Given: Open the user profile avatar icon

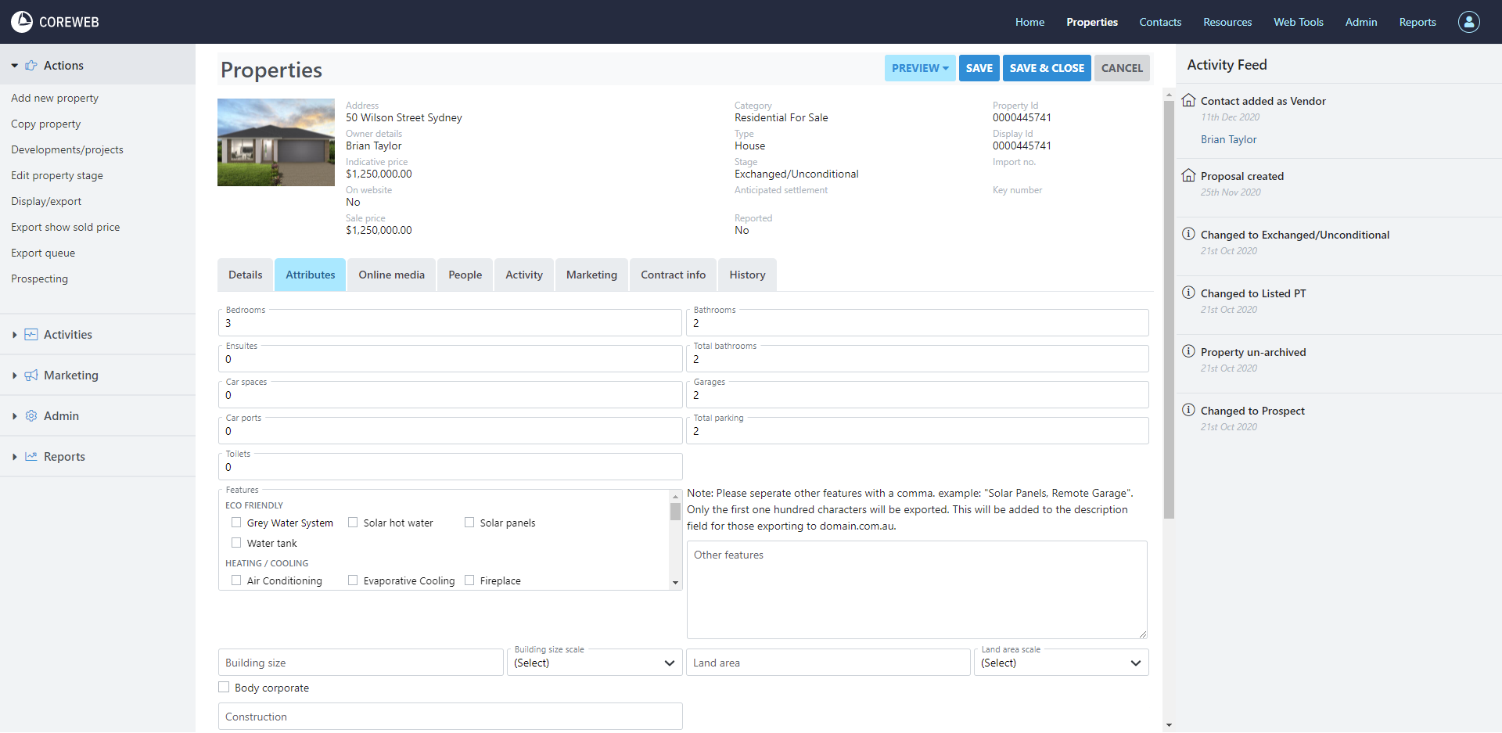Looking at the screenshot, I should click(x=1468, y=22).
